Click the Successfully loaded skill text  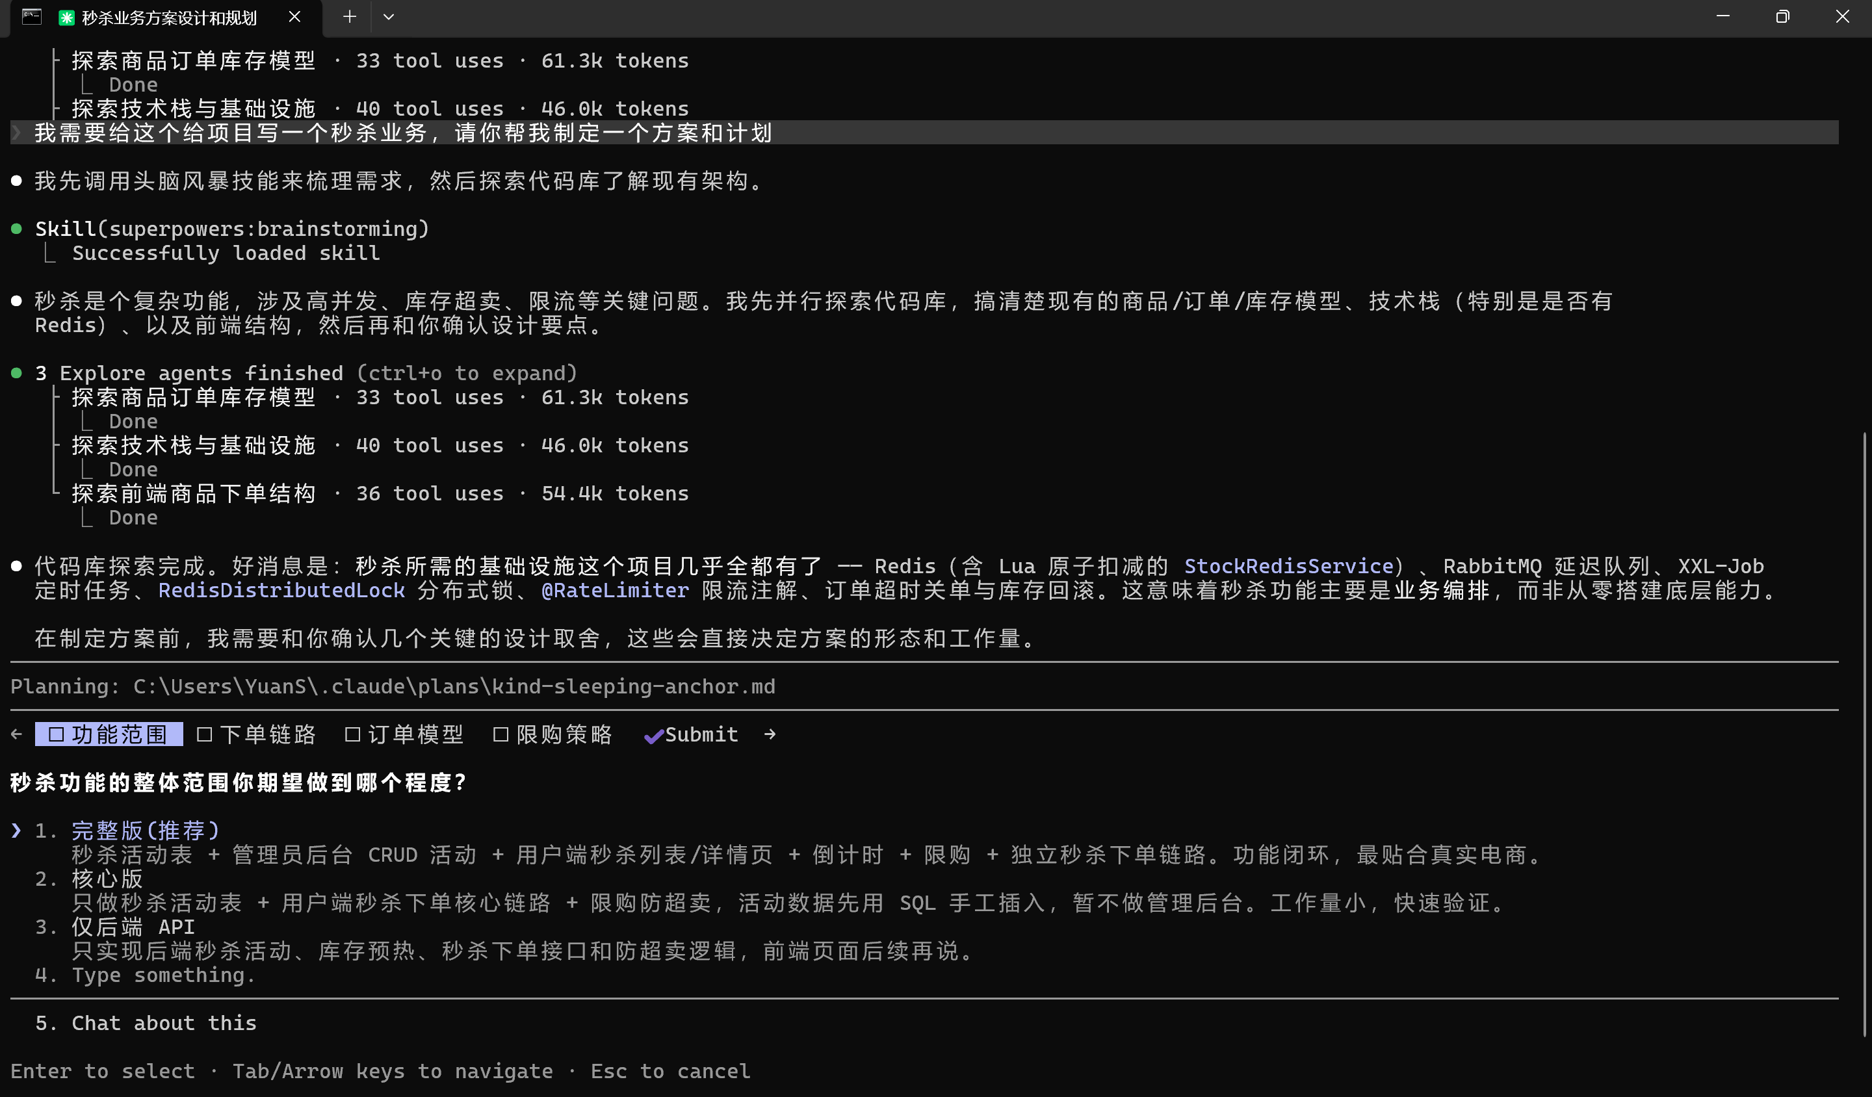pyautogui.click(x=226, y=253)
